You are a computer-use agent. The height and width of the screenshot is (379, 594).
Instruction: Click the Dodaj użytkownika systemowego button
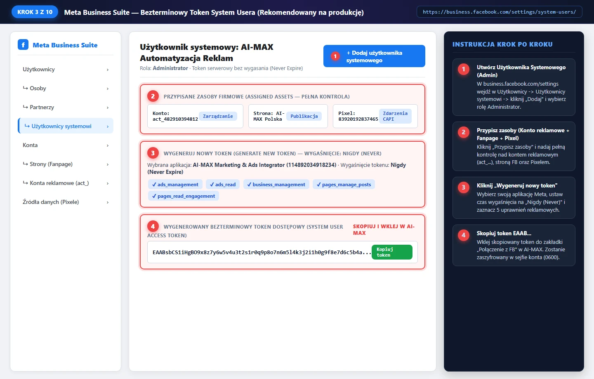tap(374, 56)
